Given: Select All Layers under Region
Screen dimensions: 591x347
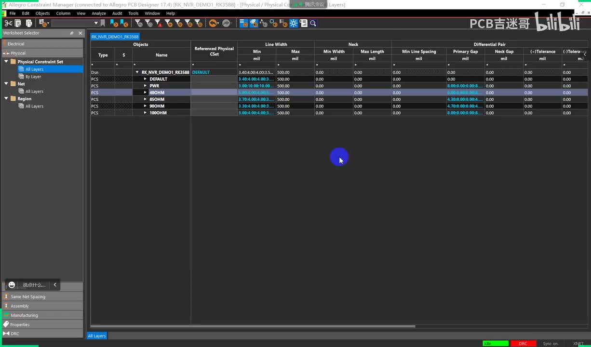Looking at the screenshot, I should coord(34,106).
